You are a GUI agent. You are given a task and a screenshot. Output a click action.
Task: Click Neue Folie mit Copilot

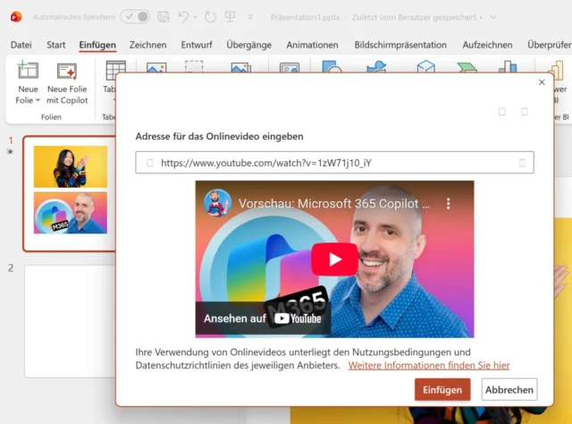coord(67,83)
